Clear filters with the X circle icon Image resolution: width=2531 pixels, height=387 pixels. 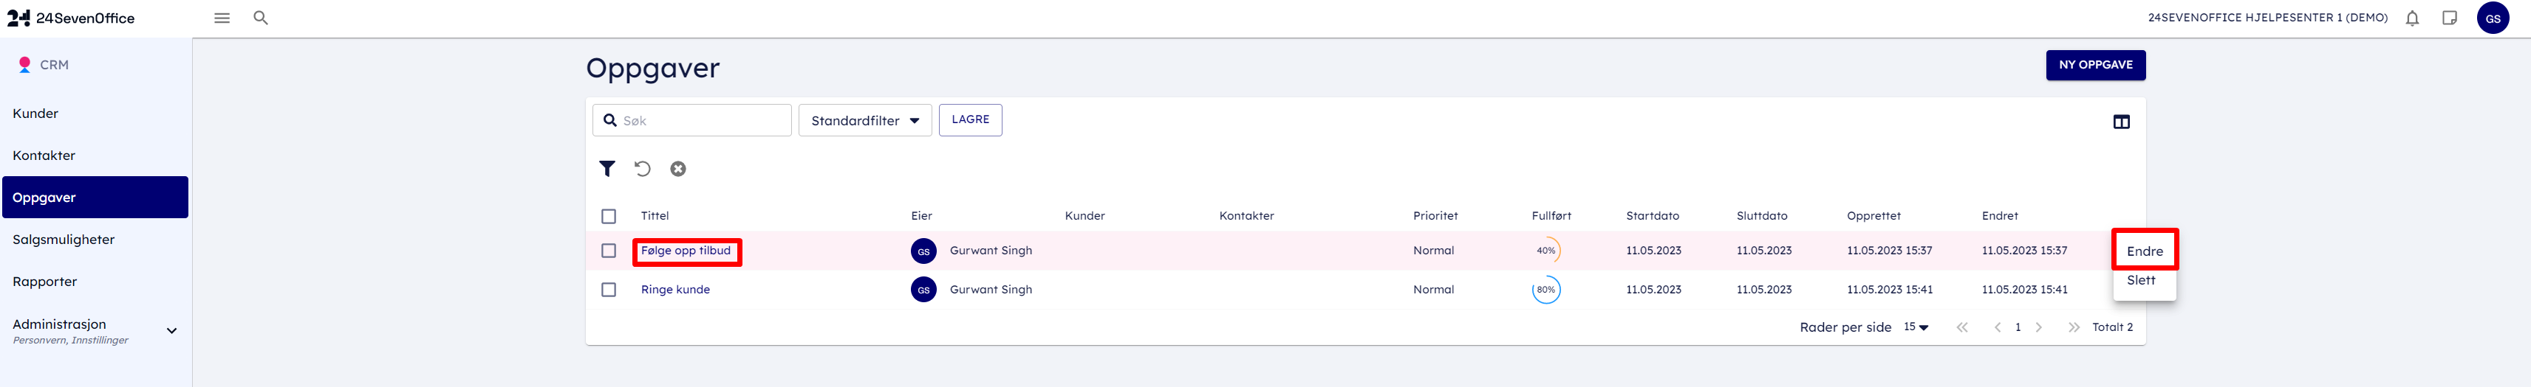coord(678,169)
